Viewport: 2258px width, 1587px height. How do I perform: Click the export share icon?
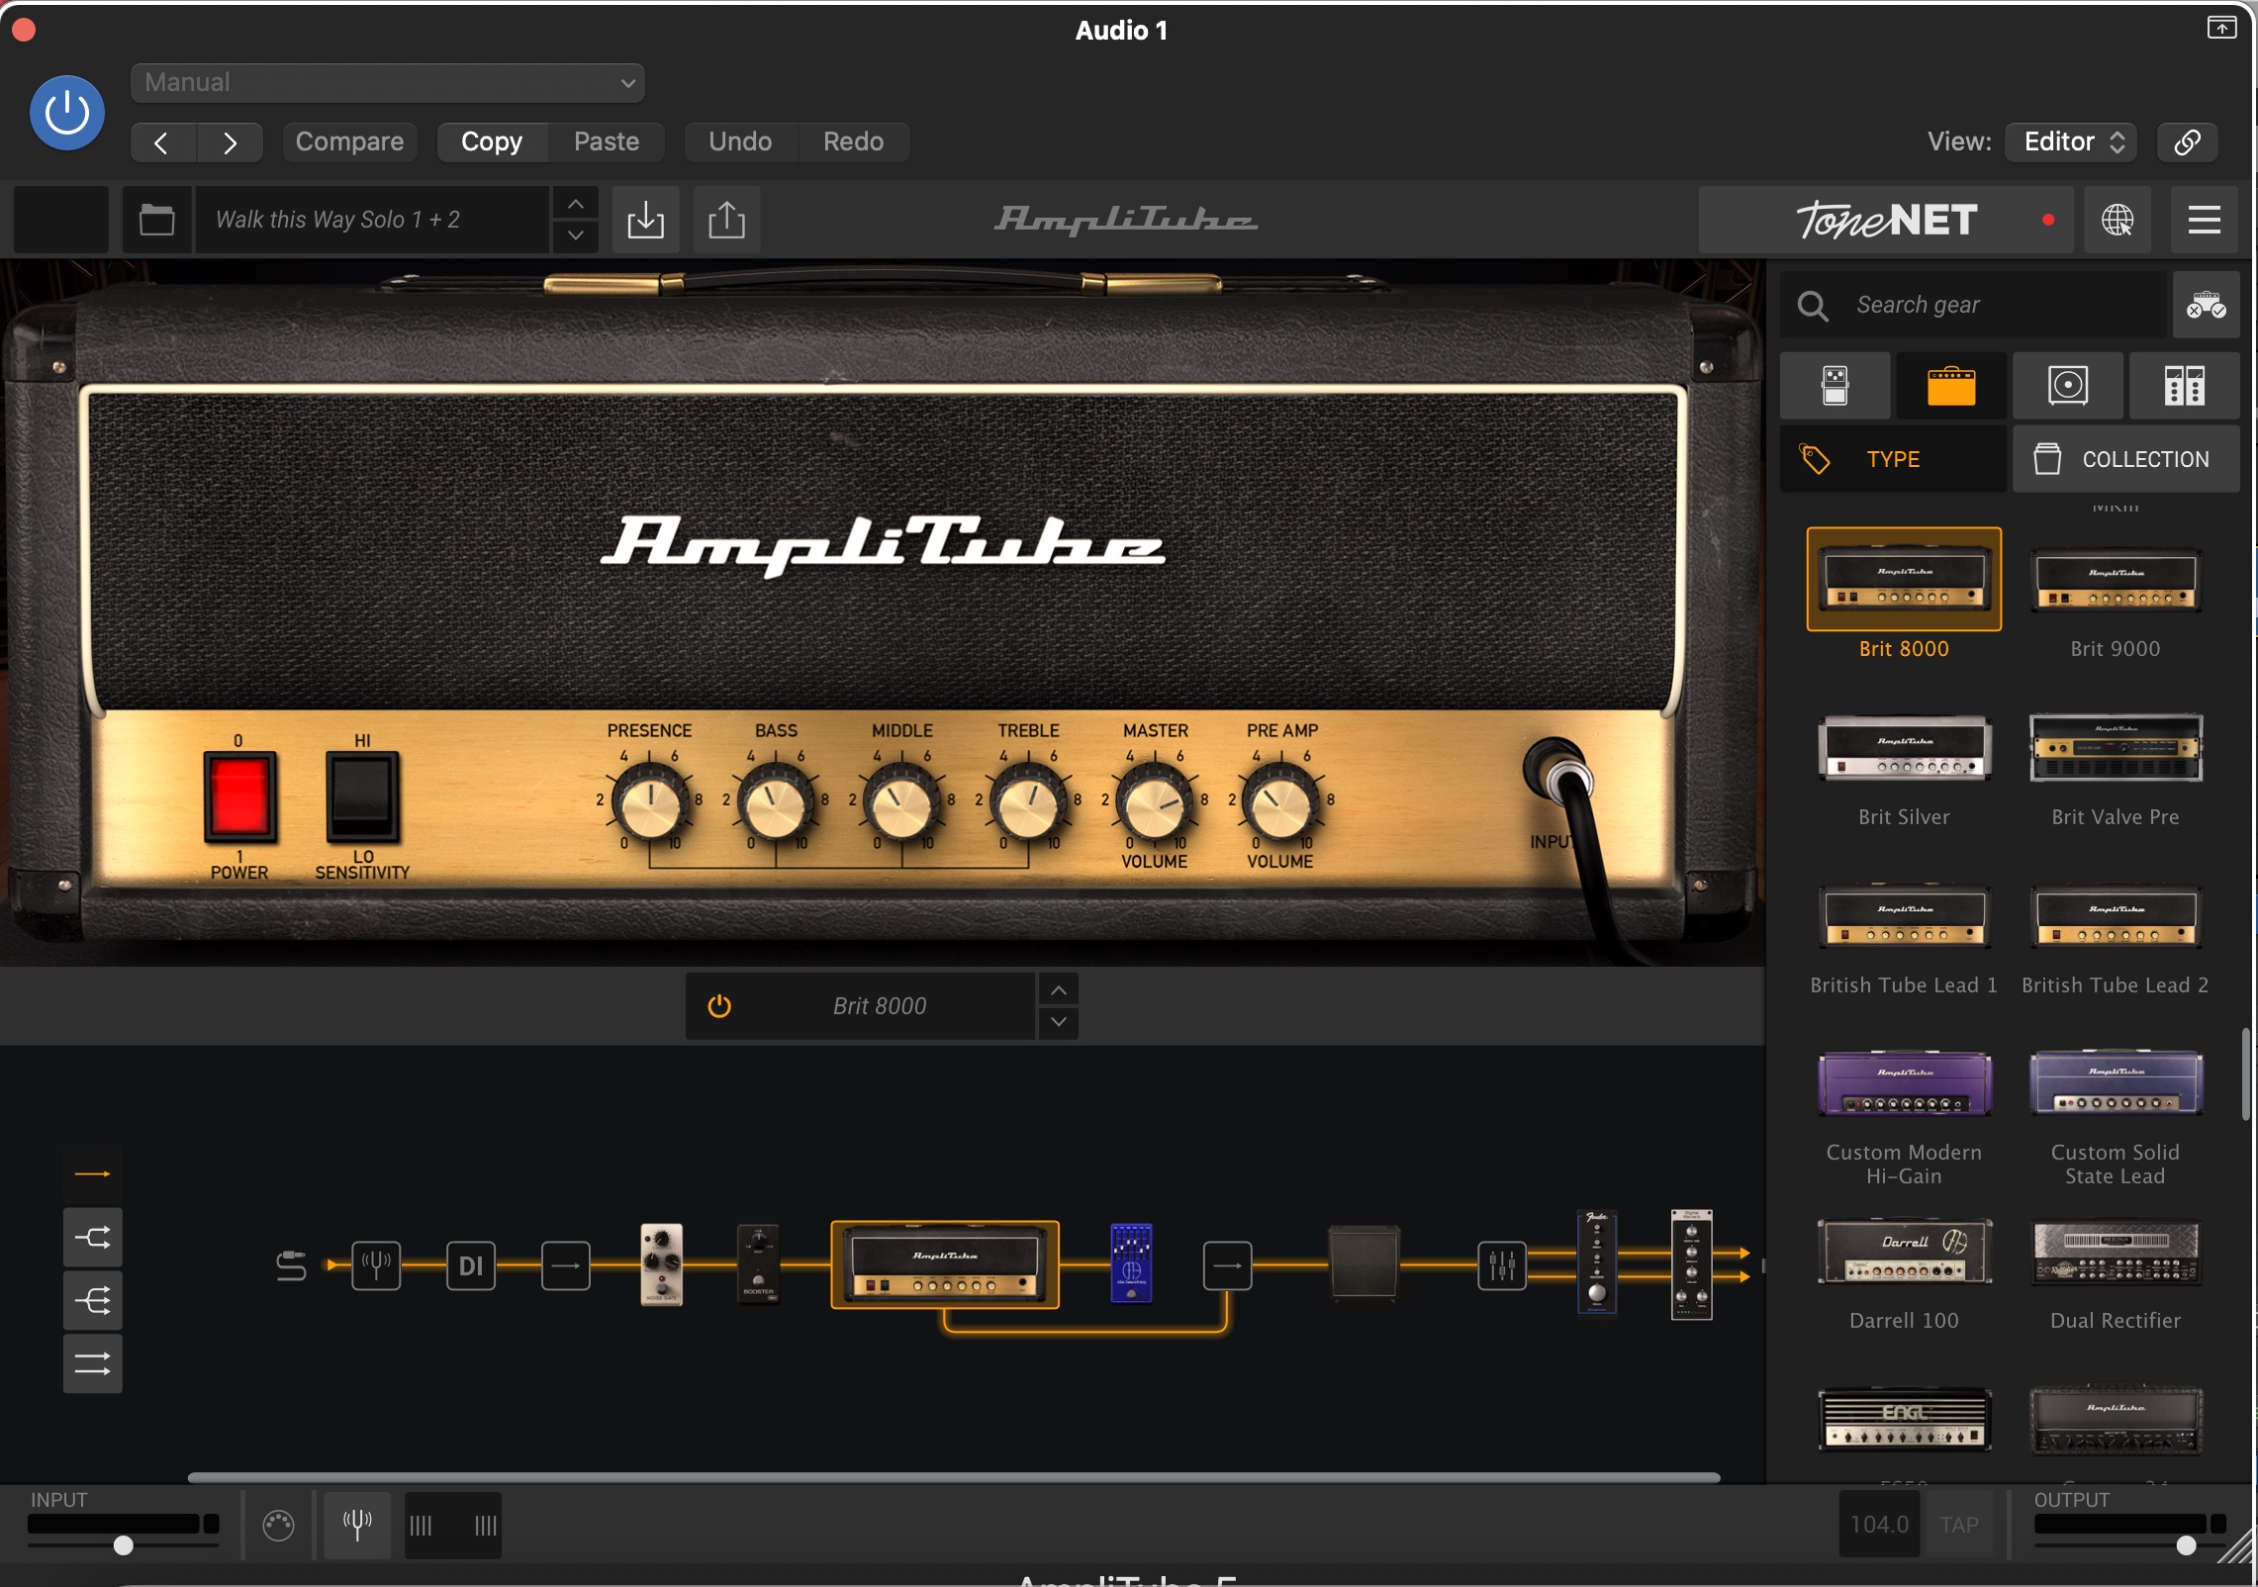[x=726, y=220]
